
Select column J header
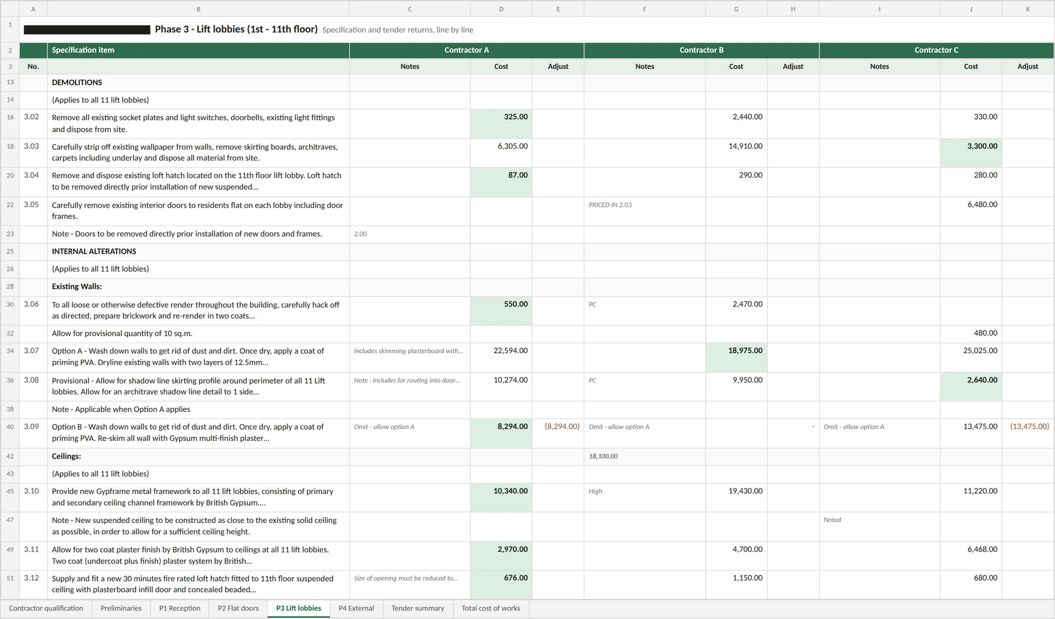point(971,9)
